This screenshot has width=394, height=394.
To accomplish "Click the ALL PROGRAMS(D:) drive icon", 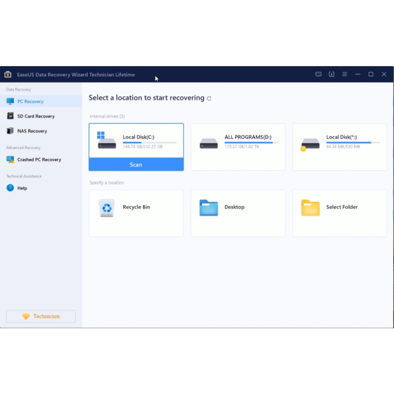I will [209, 144].
